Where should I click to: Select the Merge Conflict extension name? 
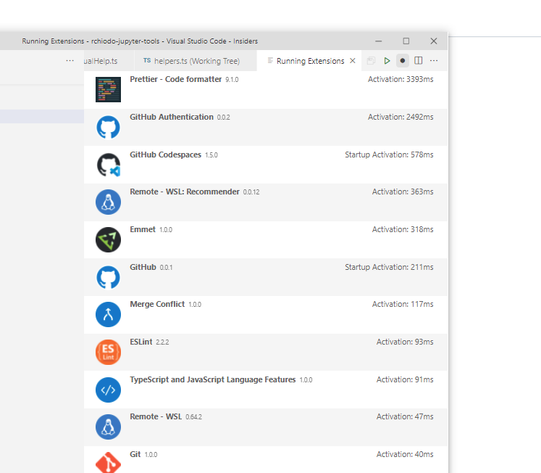click(157, 304)
